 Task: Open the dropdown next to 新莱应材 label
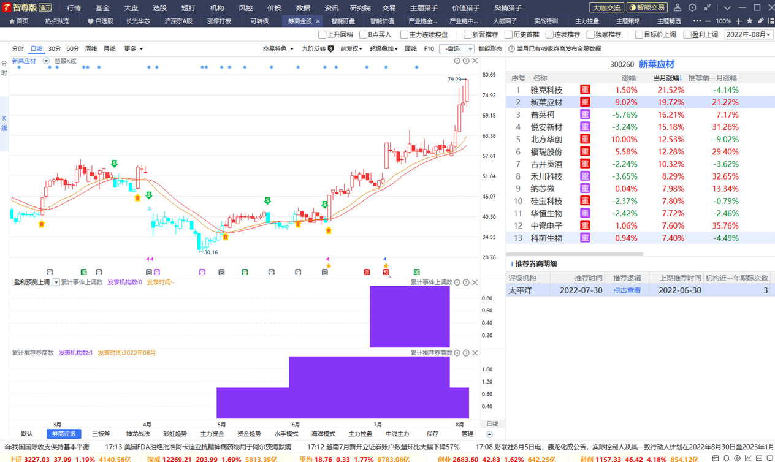[46, 61]
